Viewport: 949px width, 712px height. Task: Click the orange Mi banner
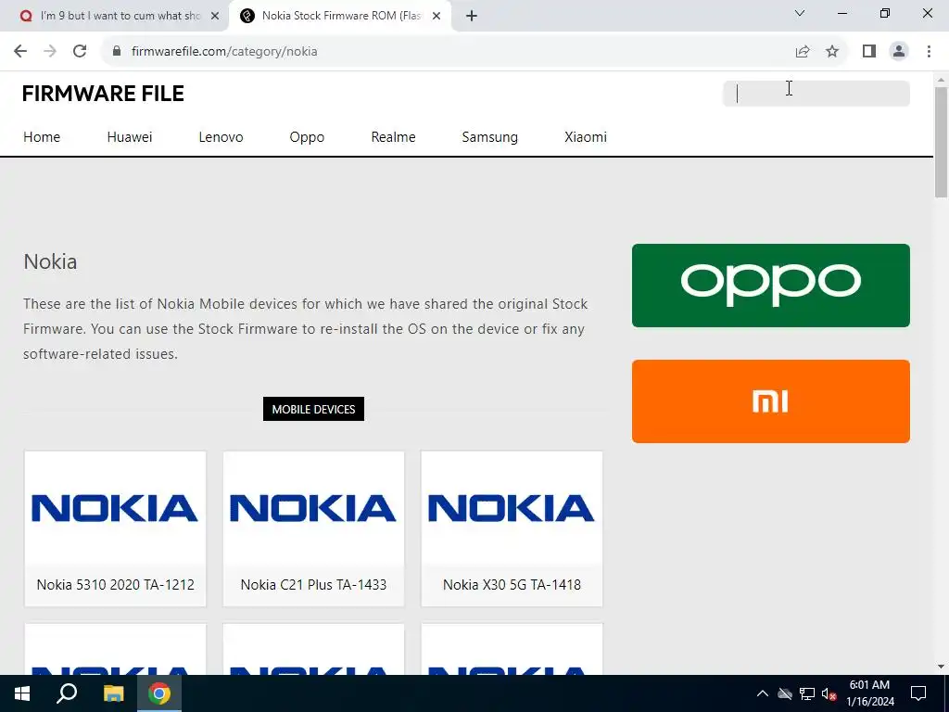770,400
